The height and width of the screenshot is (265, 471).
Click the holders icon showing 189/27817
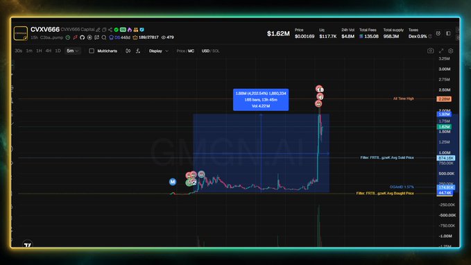pyautogui.click(x=135, y=37)
